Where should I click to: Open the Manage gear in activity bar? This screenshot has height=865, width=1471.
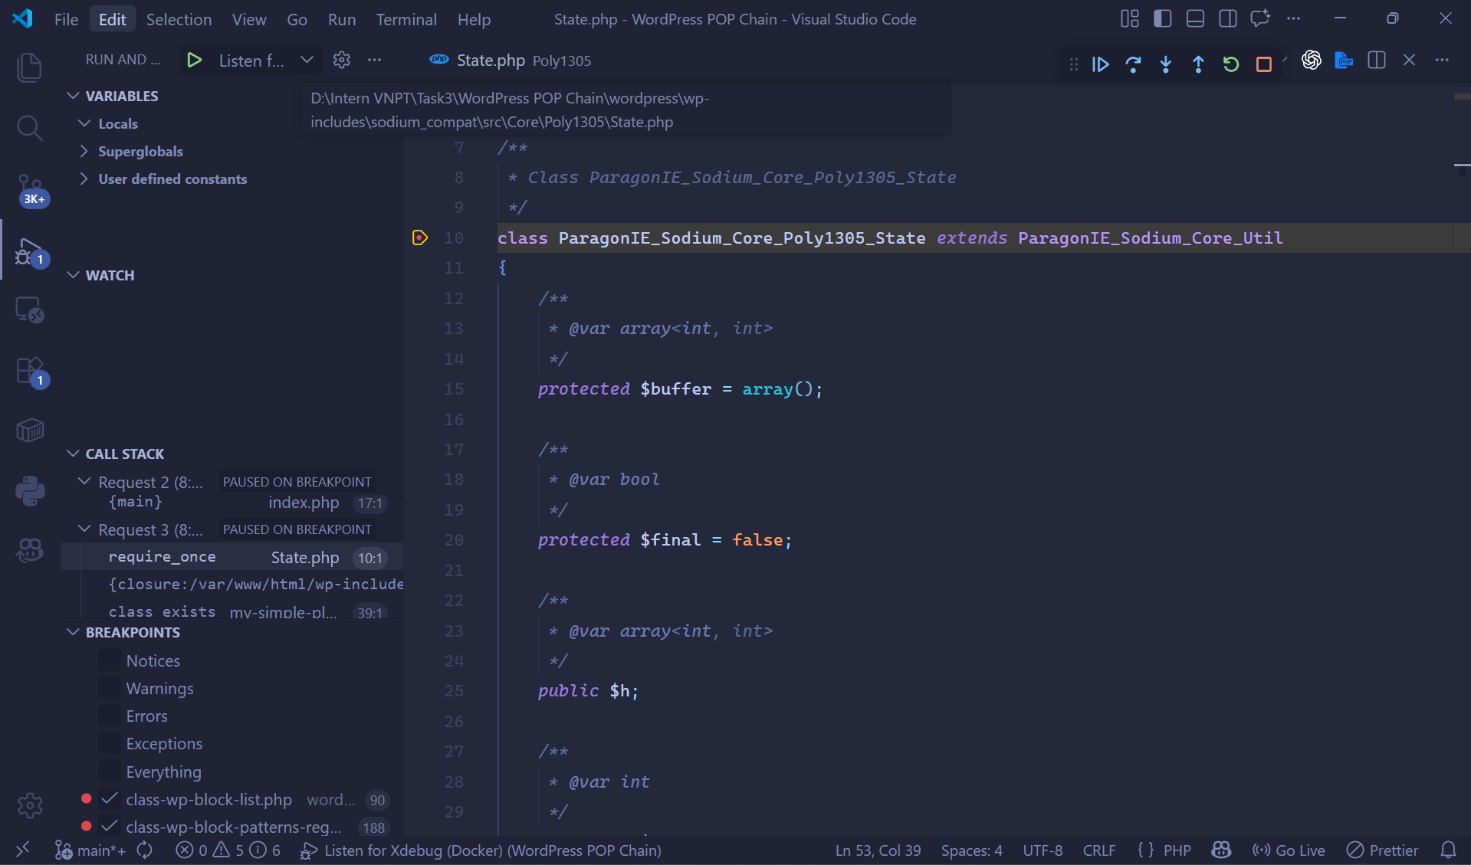pos(30,805)
